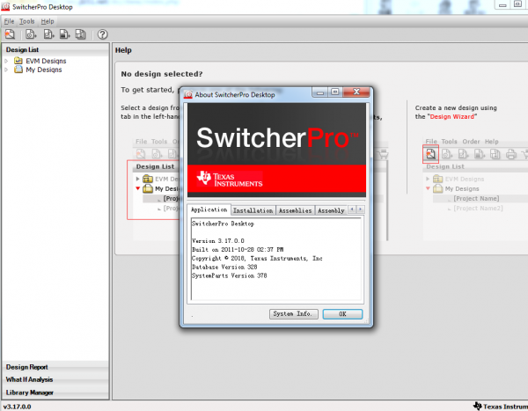Open the Tools menu
This screenshot has width=528, height=411.
(x=27, y=21)
